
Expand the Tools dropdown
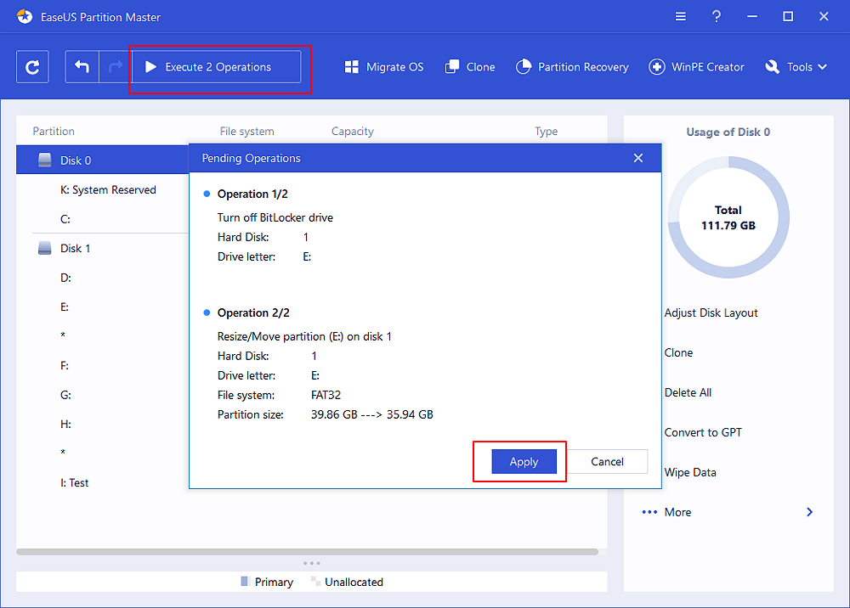796,67
